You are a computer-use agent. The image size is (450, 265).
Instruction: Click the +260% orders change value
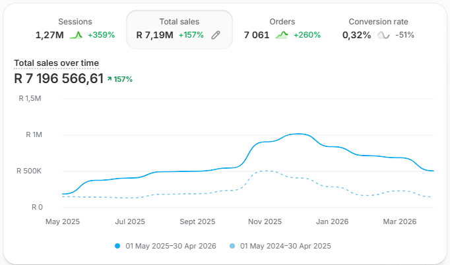point(307,35)
